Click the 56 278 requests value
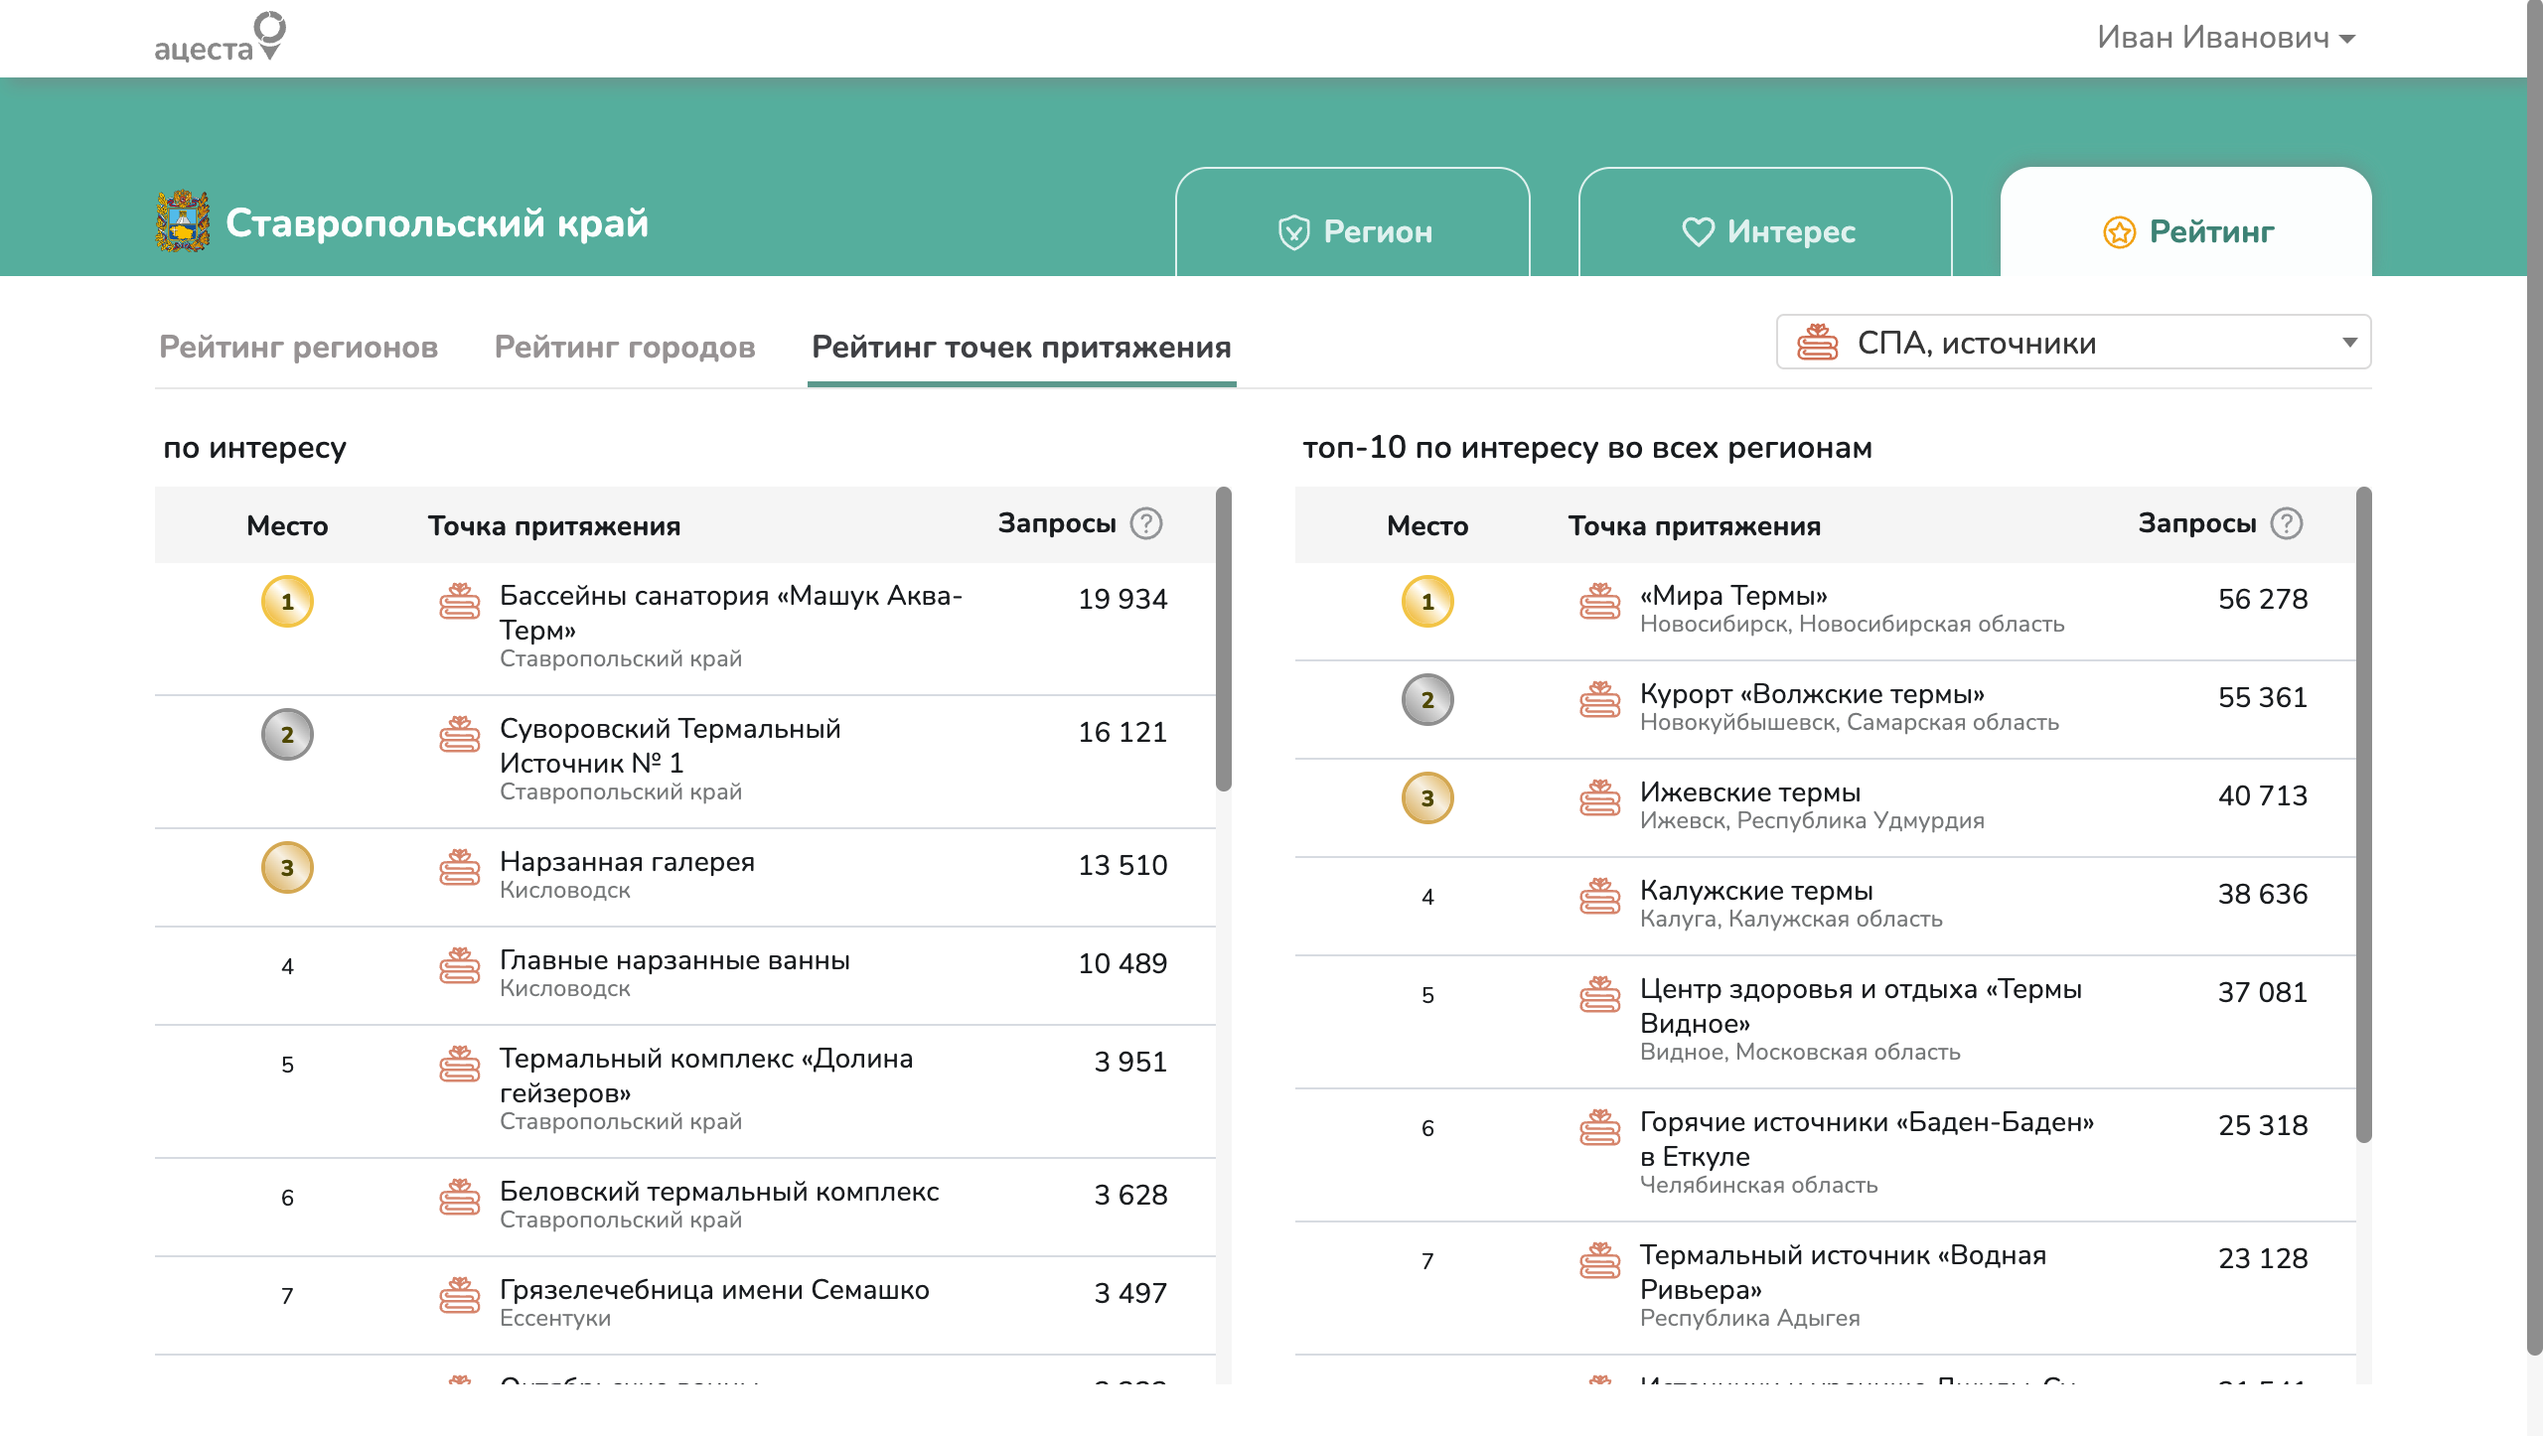This screenshot has height=1436, width=2543. click(2263, 600)
